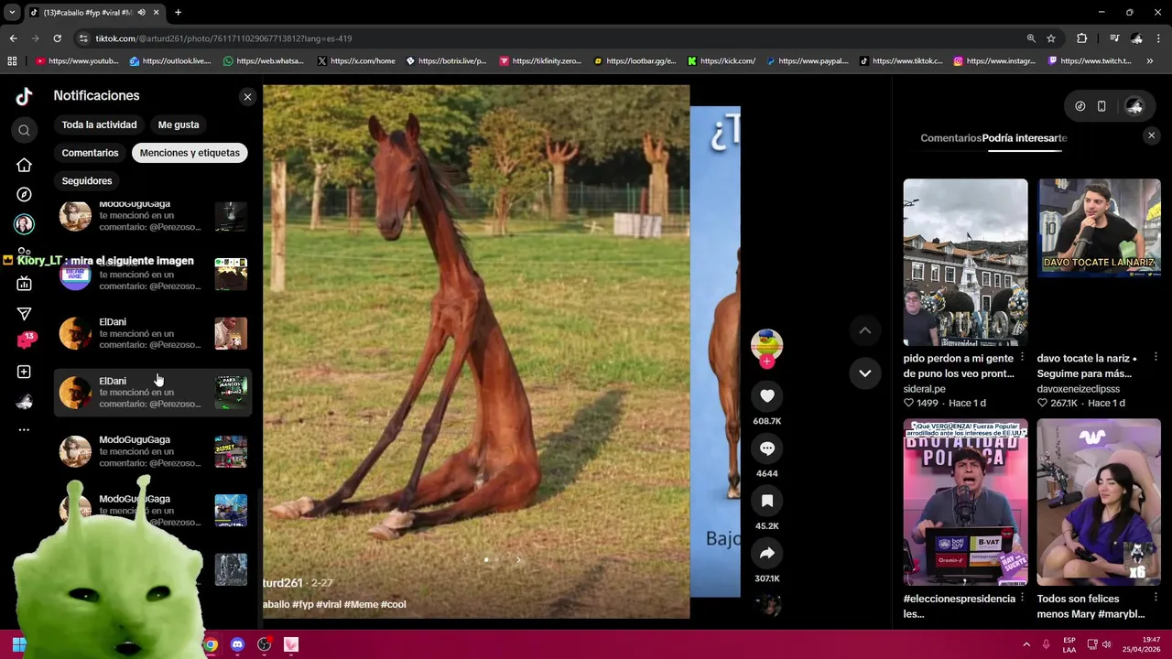Screen dimensions: 1172x659
Task: Filter notifications by Seguidores
Action: [x=87, y=181]
